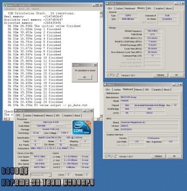The height and width of the screenshot is (191, 187).
Task: Click the Command Rate 1T value
Action: click(x=152, y=56)
